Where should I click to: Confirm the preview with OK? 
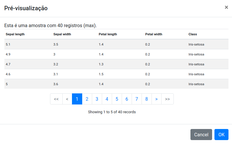221,135
